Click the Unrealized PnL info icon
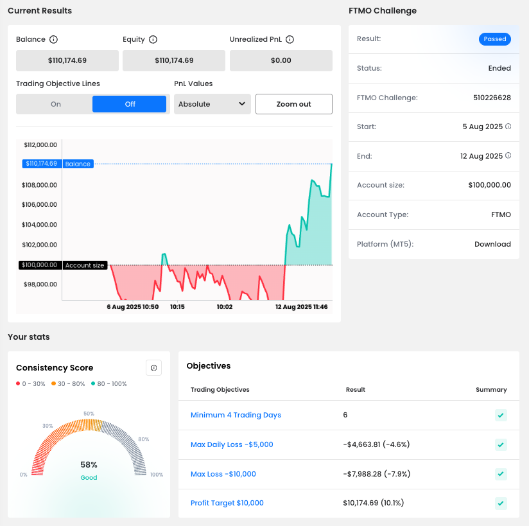 [x=290, y=40]
